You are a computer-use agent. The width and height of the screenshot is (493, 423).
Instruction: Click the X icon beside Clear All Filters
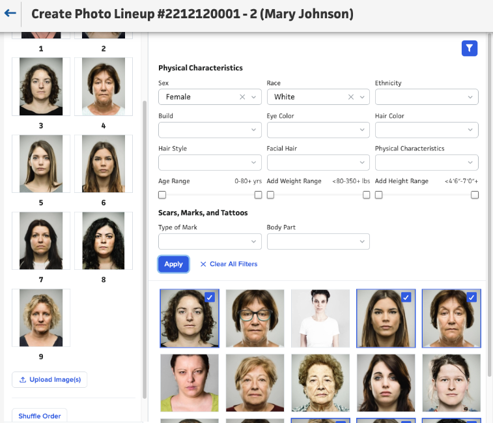coord(203,264)
